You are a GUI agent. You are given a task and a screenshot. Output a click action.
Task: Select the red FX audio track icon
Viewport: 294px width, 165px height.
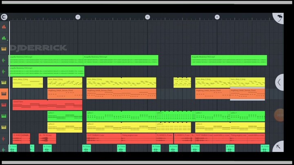pos(4,139)
